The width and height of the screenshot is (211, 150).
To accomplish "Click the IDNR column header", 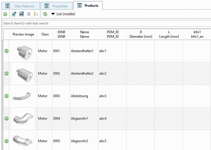I will (61, 34).
